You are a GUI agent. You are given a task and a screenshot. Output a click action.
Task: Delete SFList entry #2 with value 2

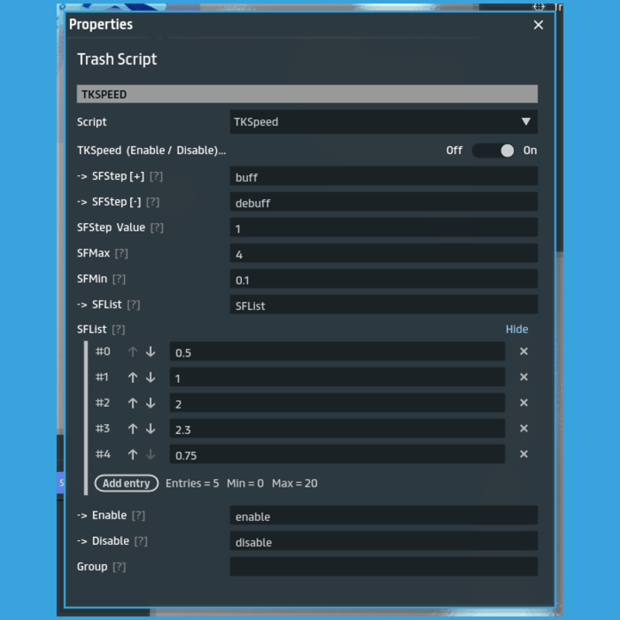(523, 403)
